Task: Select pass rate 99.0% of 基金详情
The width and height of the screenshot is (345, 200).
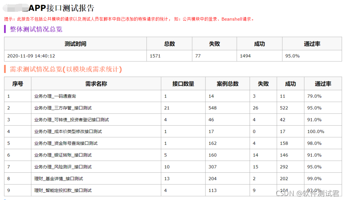Action: coord(314,179)
